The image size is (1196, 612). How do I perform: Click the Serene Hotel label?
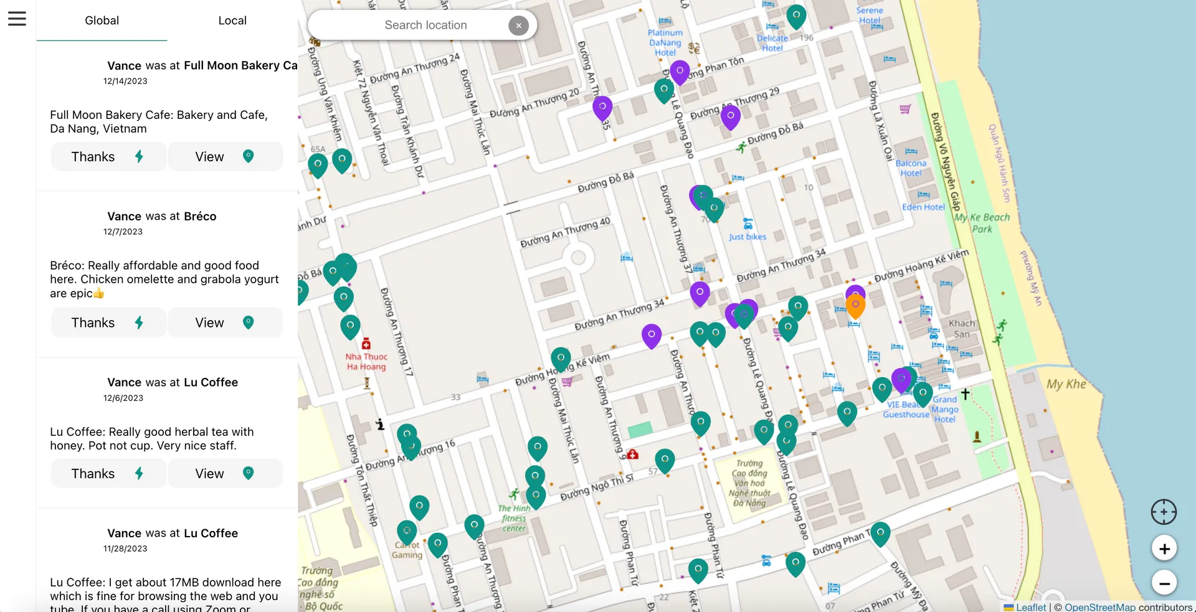coord(870,16)
